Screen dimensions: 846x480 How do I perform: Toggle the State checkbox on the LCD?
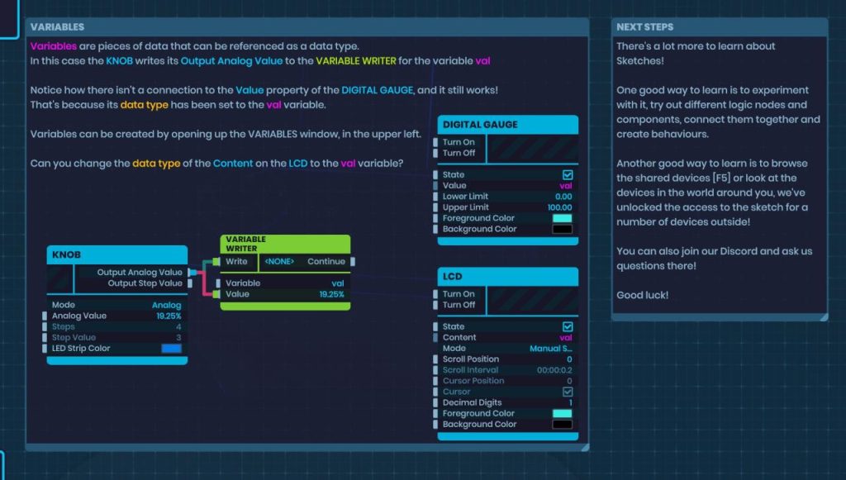click(566, 326)
